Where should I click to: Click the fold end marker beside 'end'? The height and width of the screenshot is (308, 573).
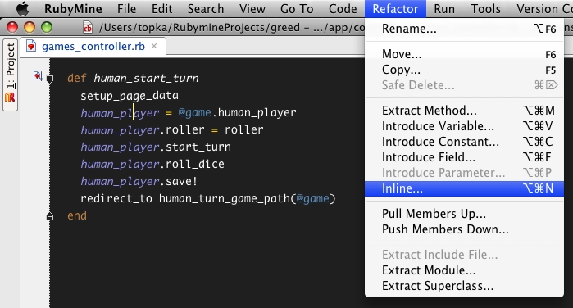coord(50,216)
